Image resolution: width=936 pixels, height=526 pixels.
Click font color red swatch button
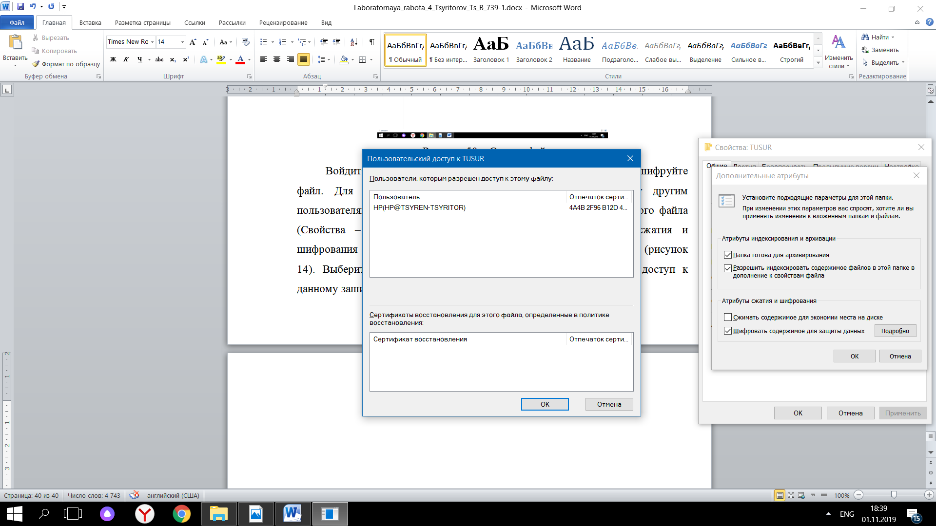(240, 59)
